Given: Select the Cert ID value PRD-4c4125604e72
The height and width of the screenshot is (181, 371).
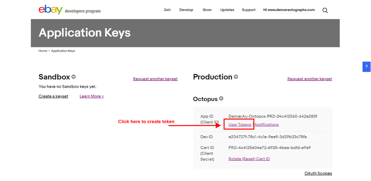Looking at the screenshot, I should 270,148.
